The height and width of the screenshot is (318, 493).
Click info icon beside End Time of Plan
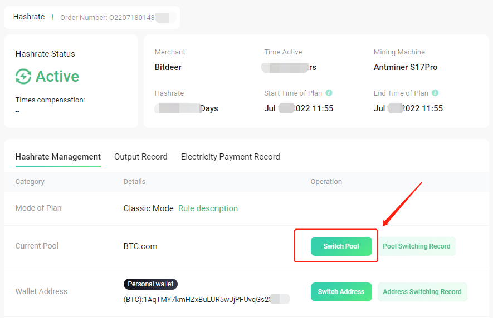click(435, 93)
